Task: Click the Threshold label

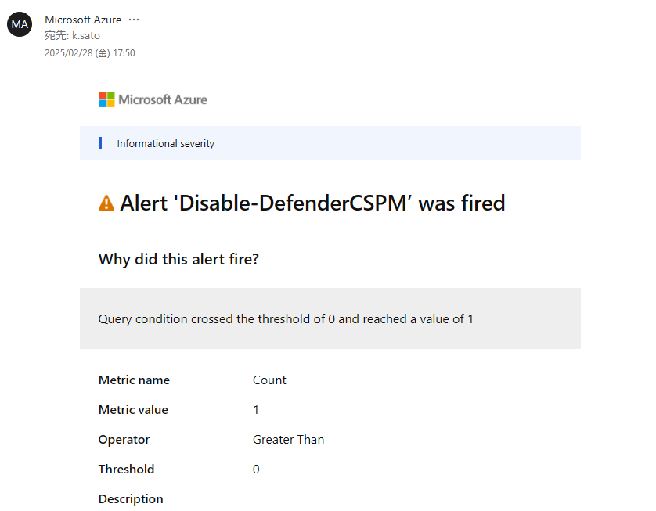Action: click(126, 470)
